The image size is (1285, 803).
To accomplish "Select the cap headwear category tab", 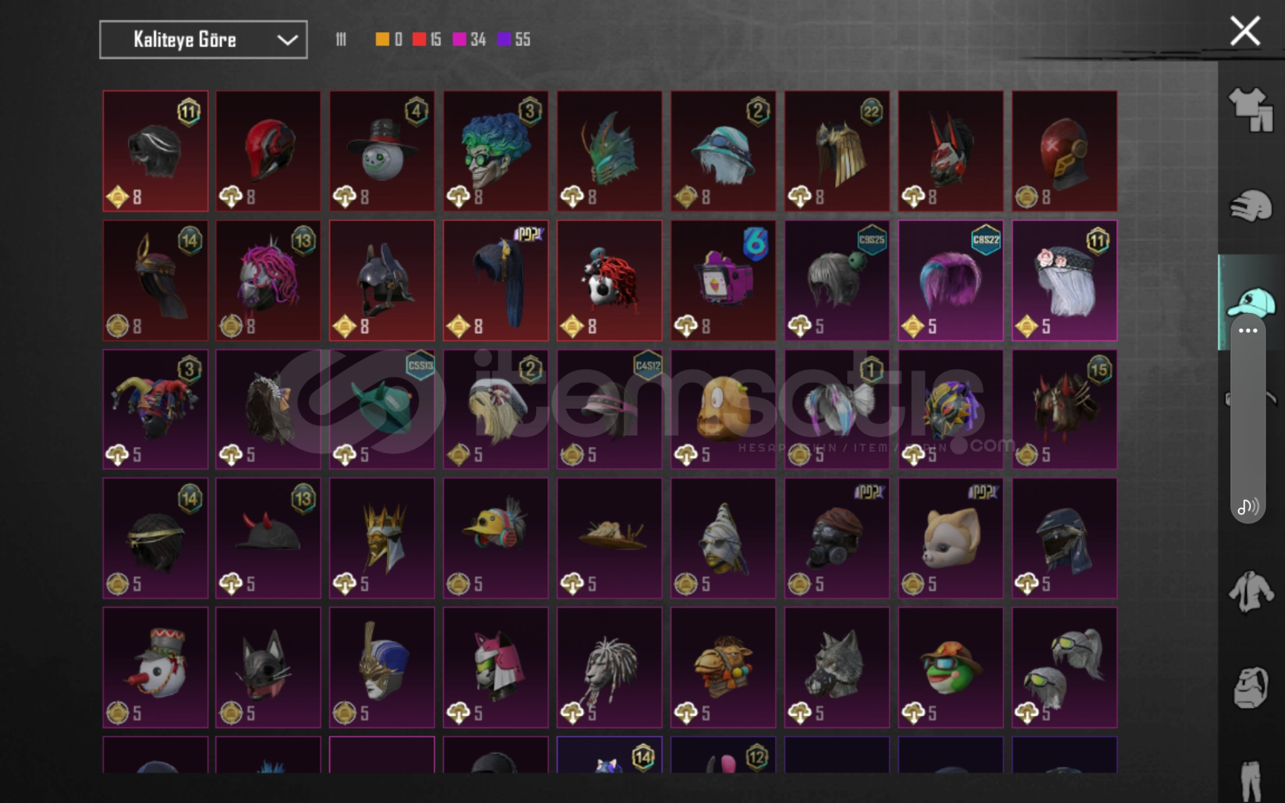I will (x=1250, y=302).
